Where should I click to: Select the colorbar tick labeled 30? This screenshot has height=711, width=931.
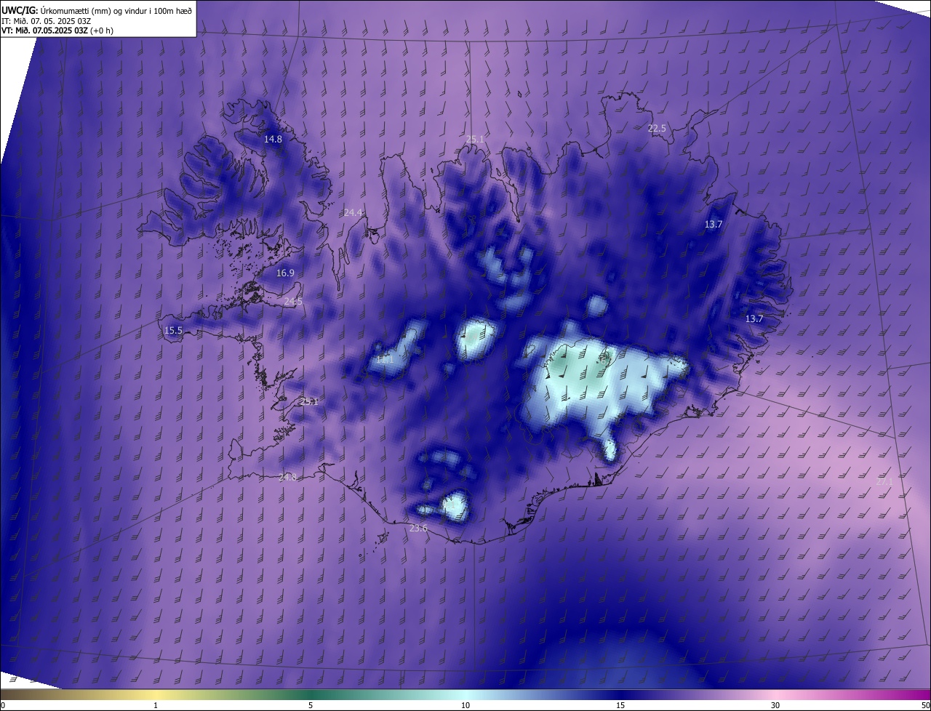(x=775, y=705)
